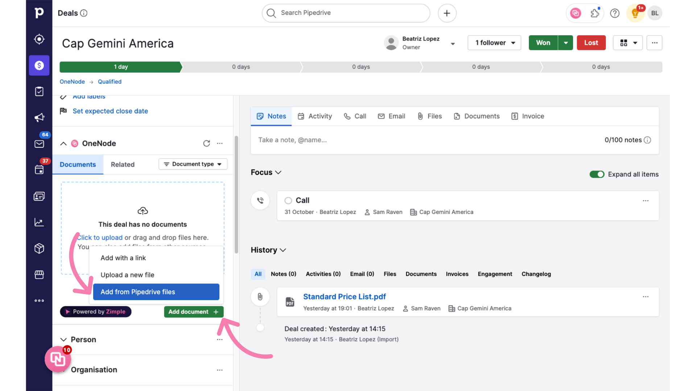Select Upload a new file option
This screenshot has width=696, height=391.
tap(156, 275)
